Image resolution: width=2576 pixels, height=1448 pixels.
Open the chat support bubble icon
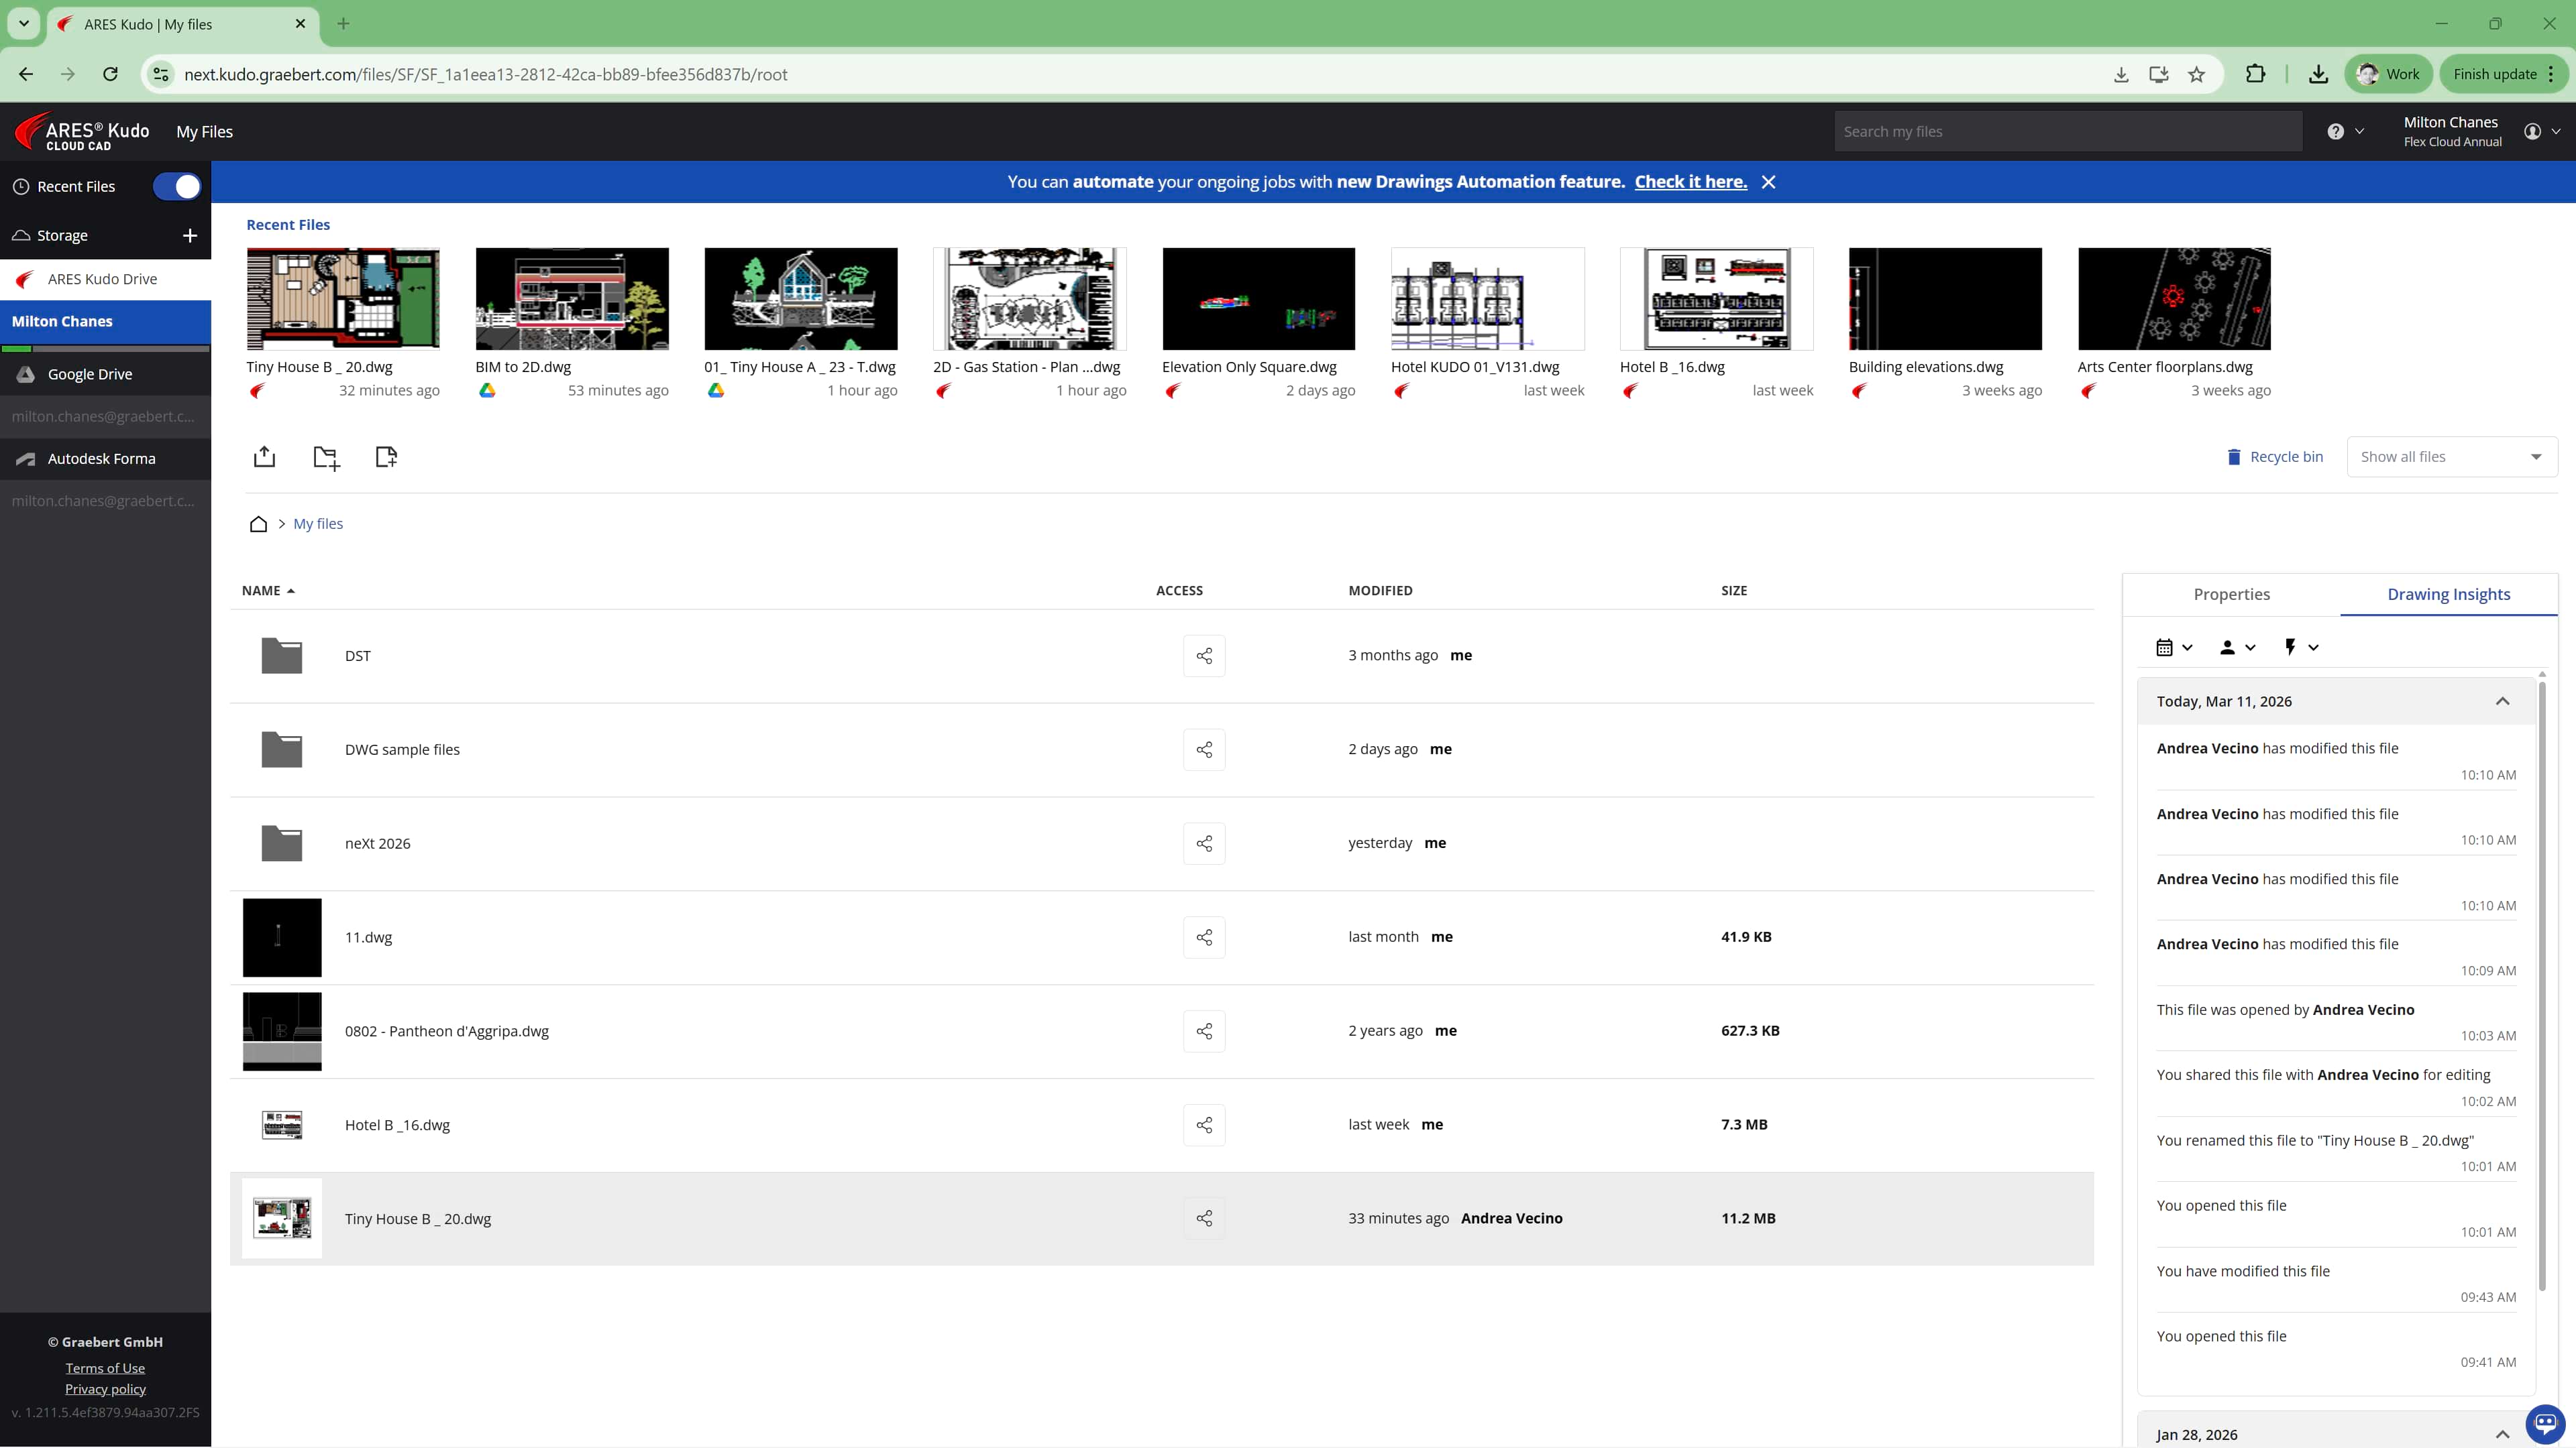click(2545, 1422)
